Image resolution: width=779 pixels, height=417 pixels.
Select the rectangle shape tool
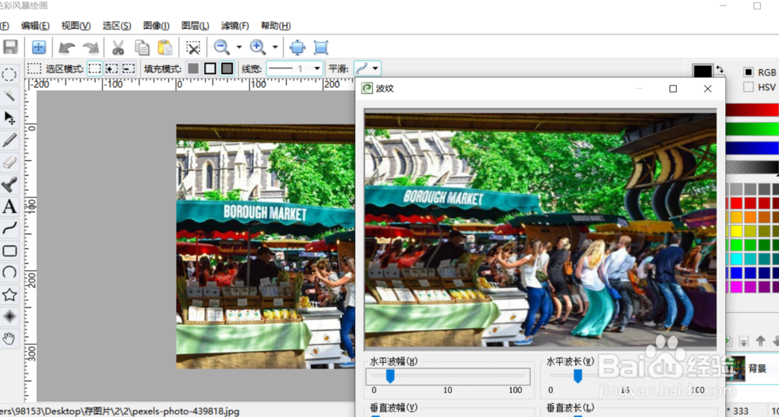(x=9, y=251)
